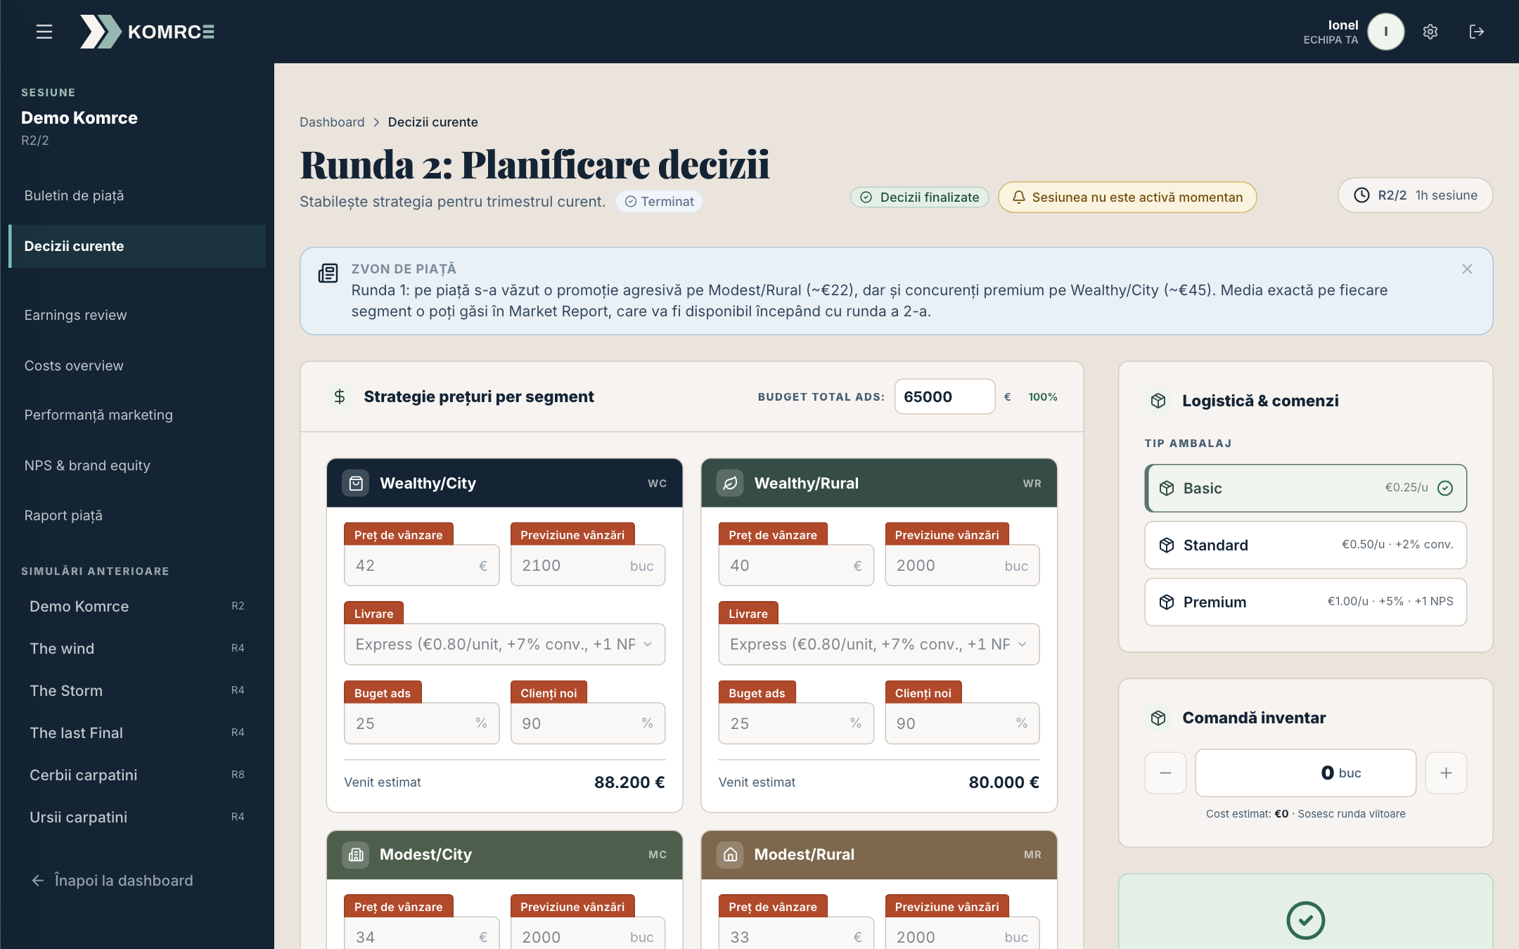This screenshot has width=1519, height=949.
Task: Open the Wealthy/City Livrare dropdown
Action: [x=504, y=644]
